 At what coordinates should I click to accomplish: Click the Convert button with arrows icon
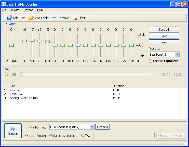13,131
